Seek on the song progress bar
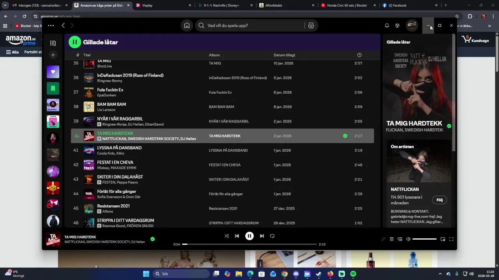The height and width of the screenshot is (280, 499). [249, 244]
